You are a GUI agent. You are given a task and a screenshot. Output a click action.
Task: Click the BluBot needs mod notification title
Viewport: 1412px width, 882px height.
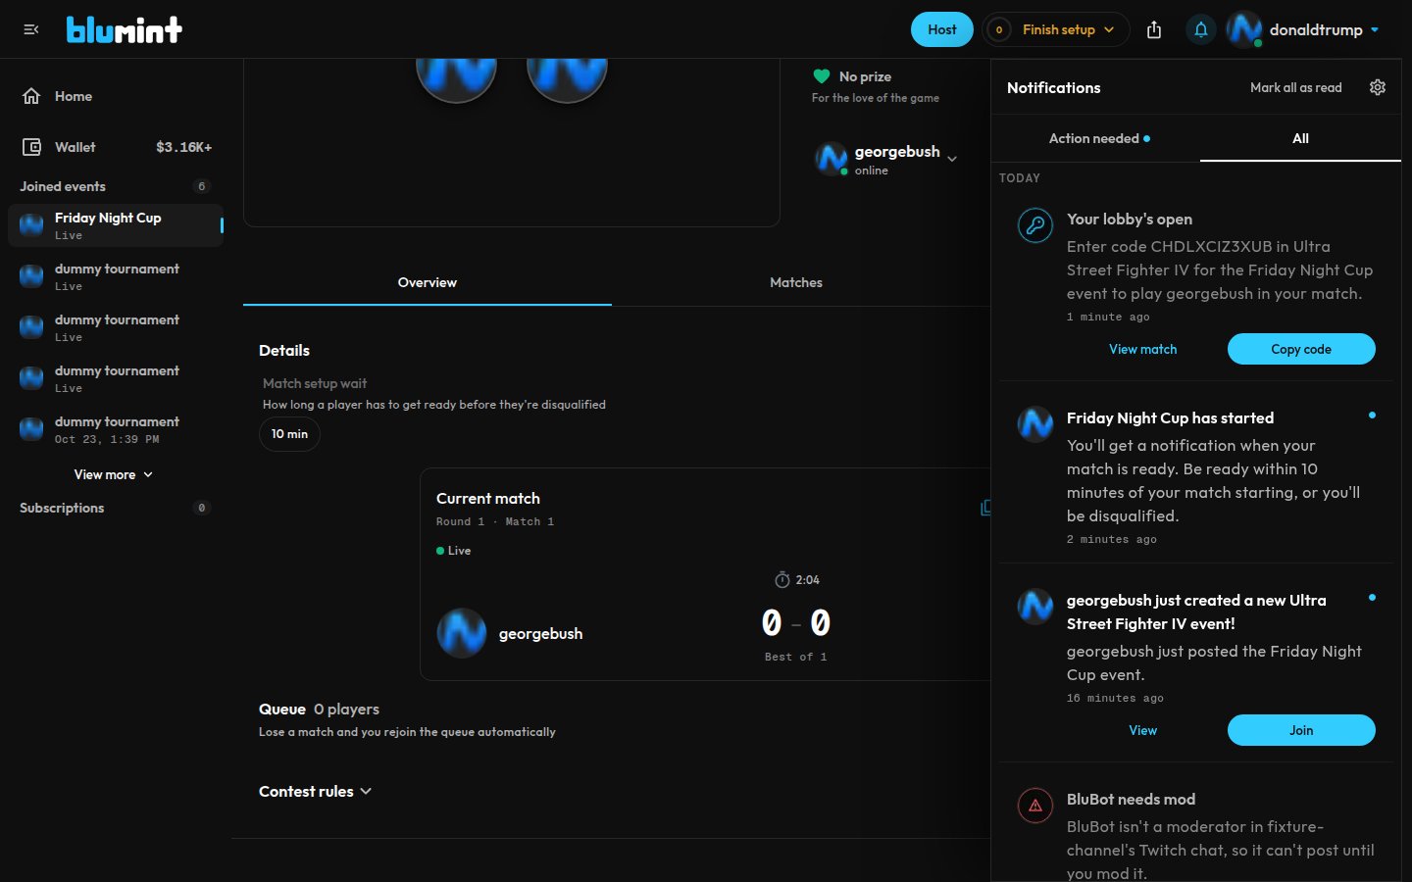coord(1131,800)
